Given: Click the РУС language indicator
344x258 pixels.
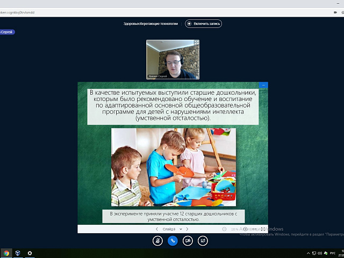Looking at the screenshot, I should tap(332, 253).
